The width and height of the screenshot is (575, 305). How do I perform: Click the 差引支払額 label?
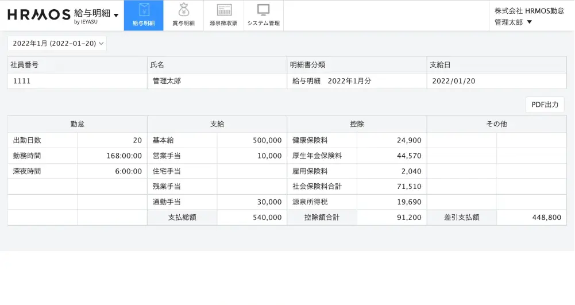click(x=462, y=217)
